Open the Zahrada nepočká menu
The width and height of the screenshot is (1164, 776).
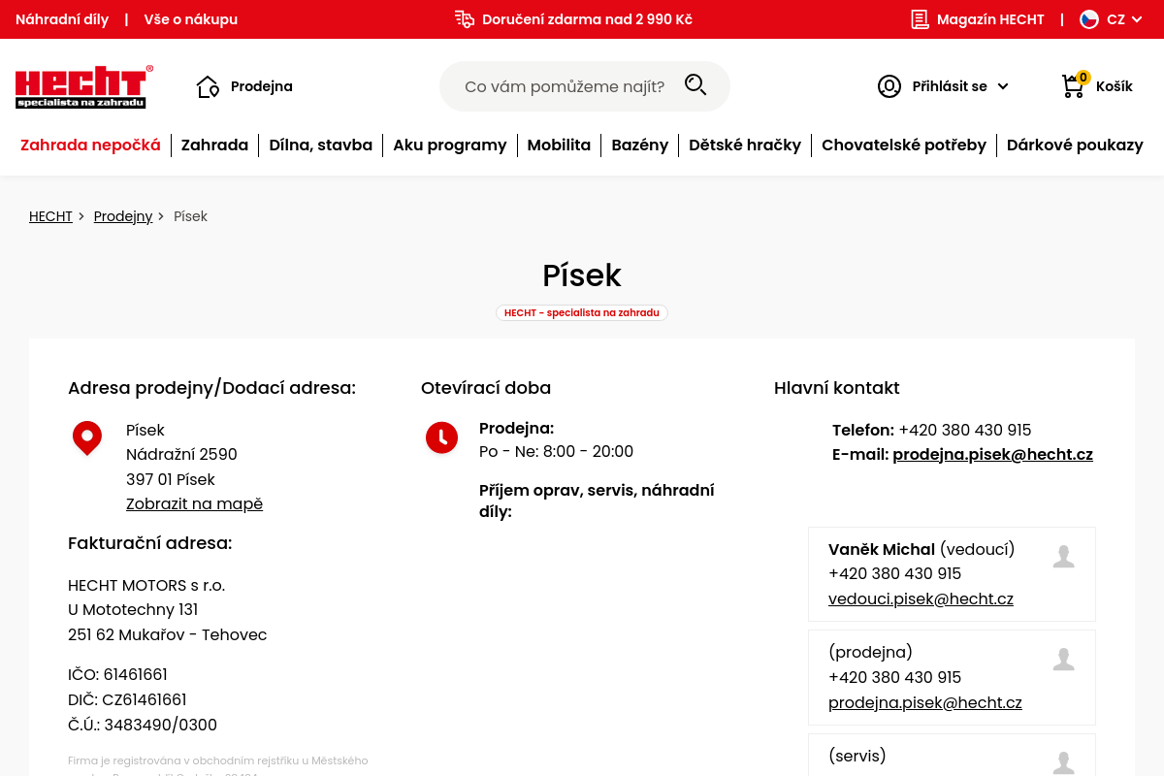pyautogui.click(x=90, y=145)
